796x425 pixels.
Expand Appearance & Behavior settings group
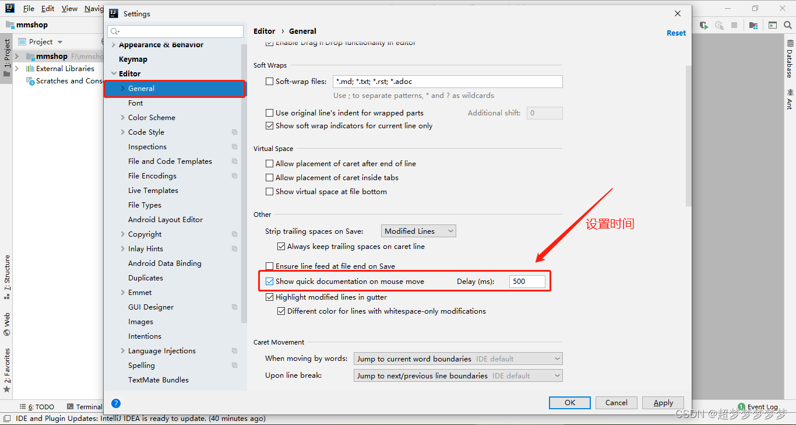point(114,45)
